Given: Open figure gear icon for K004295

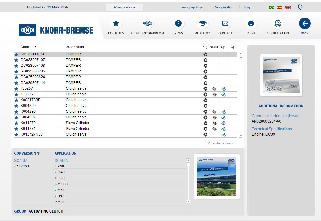Looking at the screenshot, I should point(205,106).
